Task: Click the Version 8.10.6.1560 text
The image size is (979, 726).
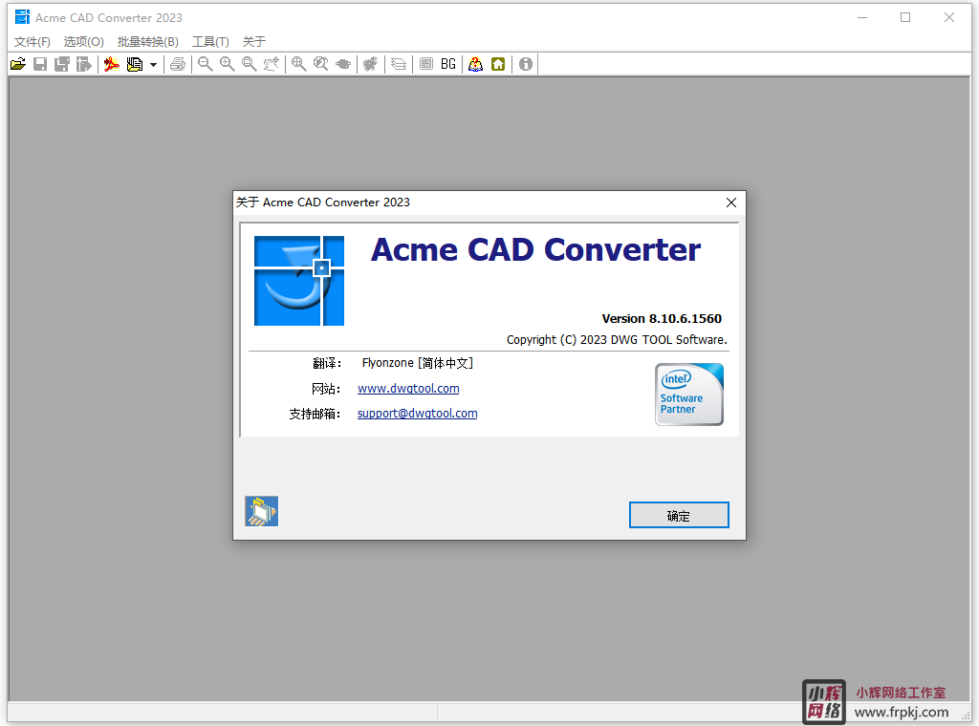Action: pos(662,319)
